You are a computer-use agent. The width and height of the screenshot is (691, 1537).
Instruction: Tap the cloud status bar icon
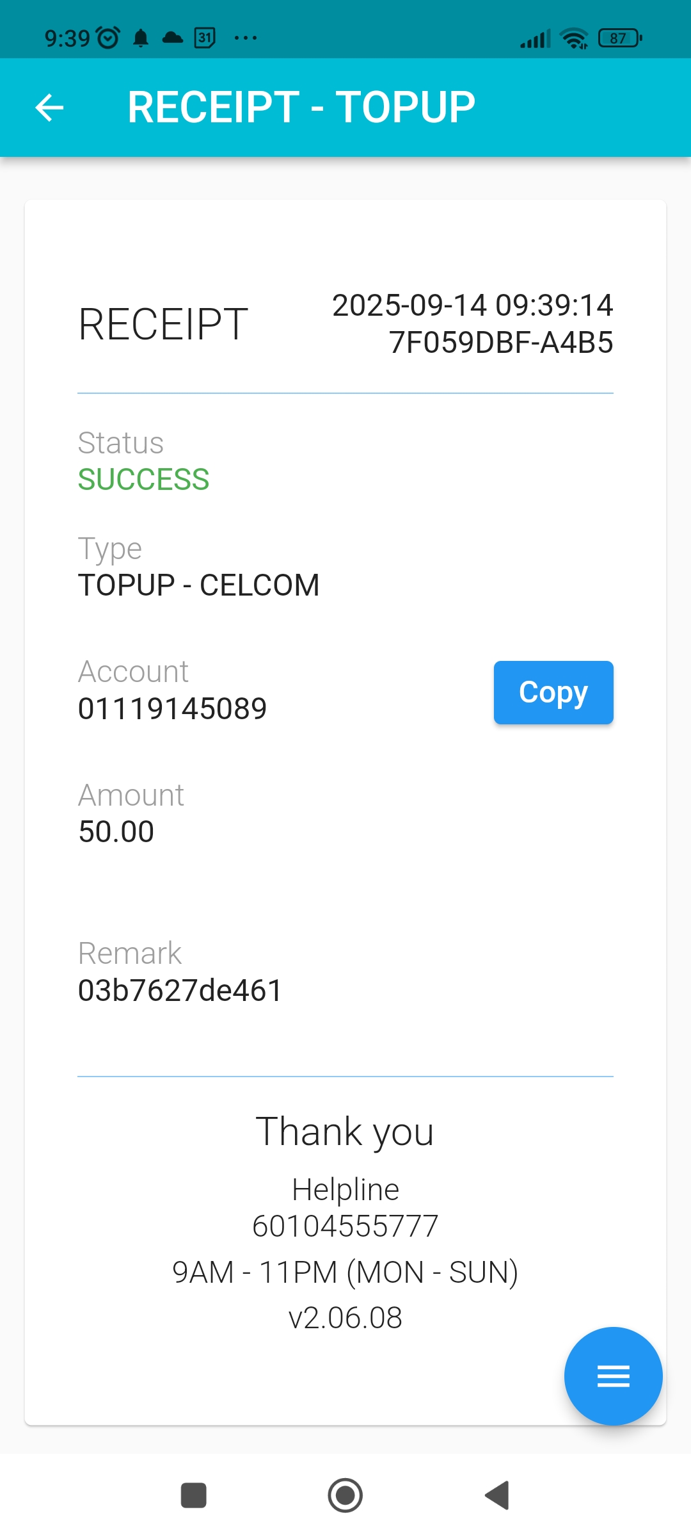pyautogui.click(x=172, y=38)
